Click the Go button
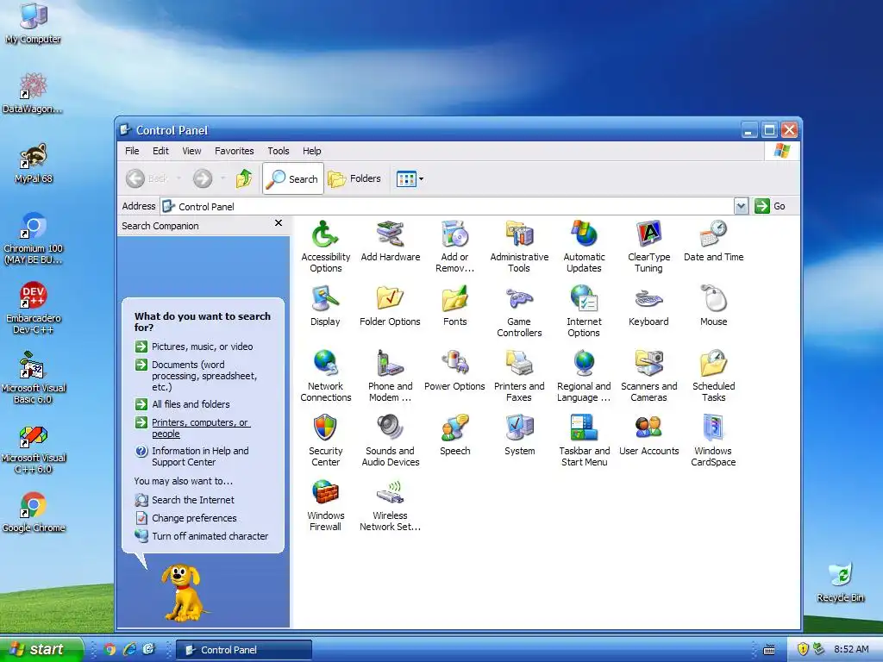This screenshot has width=883, height=662. (x=770, y=206)
